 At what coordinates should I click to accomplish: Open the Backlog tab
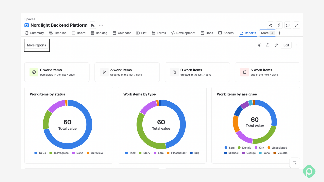99,33
